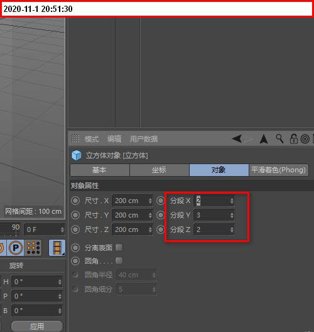Toggle the lock element icon
314x332 pixels.
tap(294, 139)
